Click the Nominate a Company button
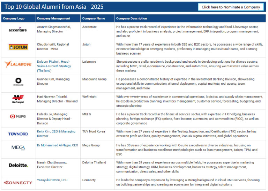This screenshot has width=268, height=191. tap(231, 7)
